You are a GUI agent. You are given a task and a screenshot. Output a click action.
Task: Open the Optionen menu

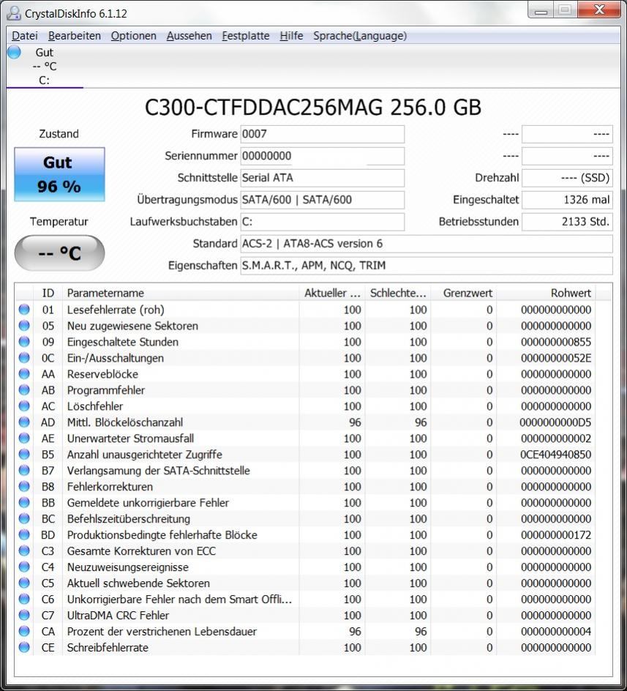tap(133, 36)
